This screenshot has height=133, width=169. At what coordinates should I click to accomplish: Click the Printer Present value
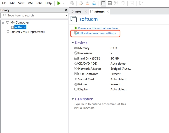pyautogui.click(x=115, y=84)
